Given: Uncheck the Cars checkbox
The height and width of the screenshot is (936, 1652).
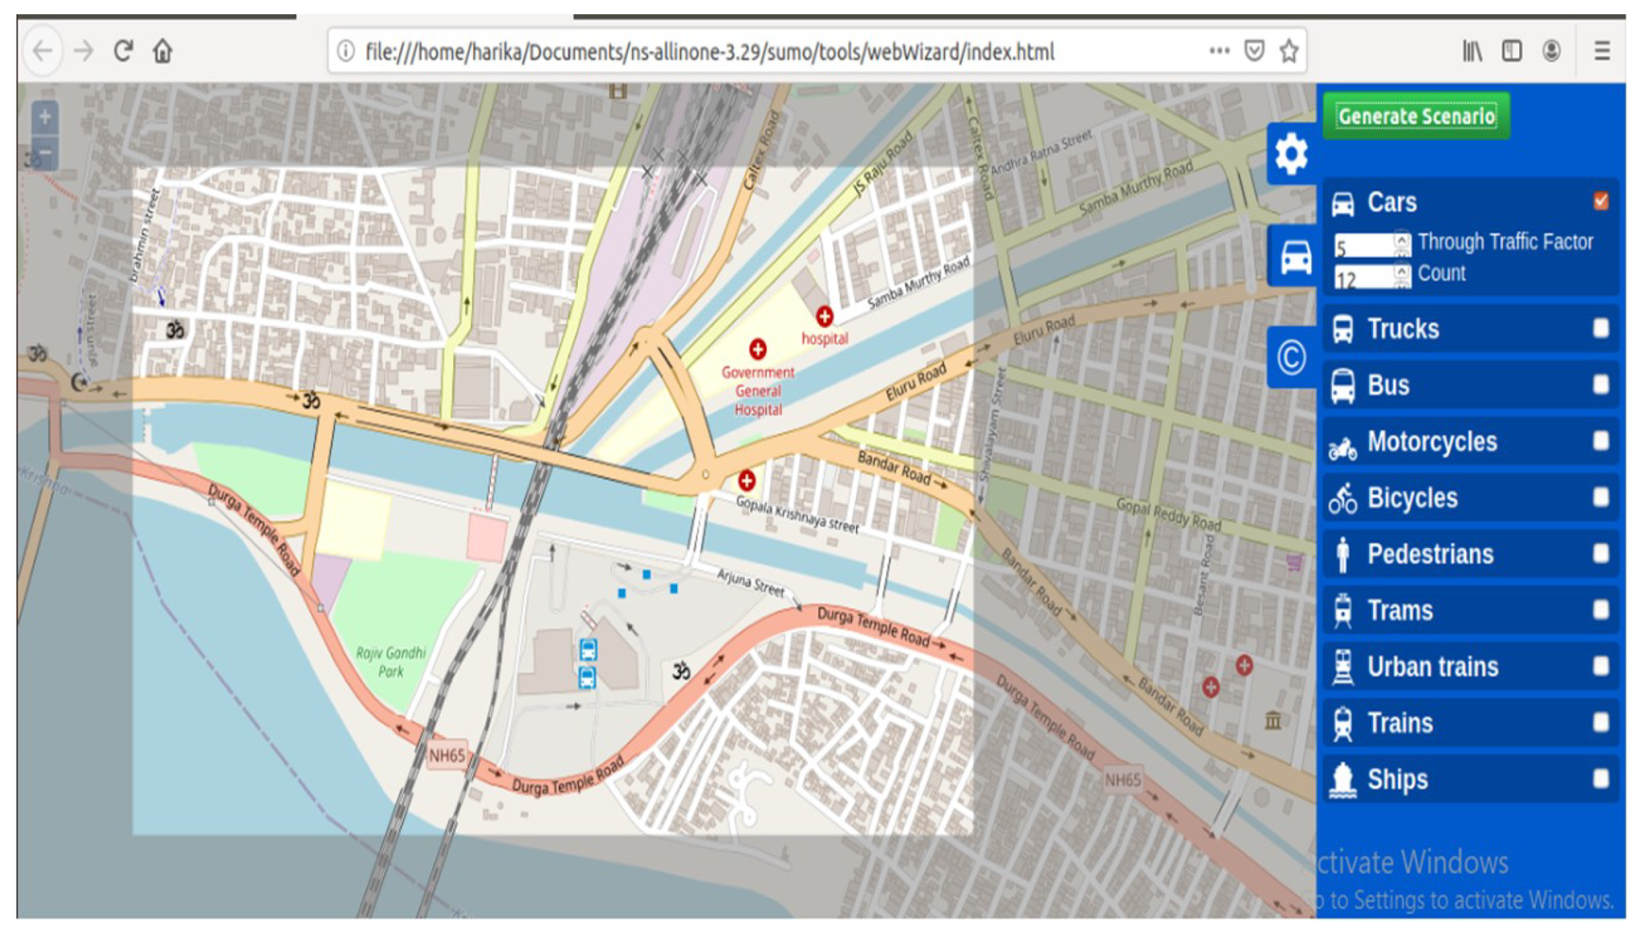Looking at the screenshot, I should (1600, 201).
